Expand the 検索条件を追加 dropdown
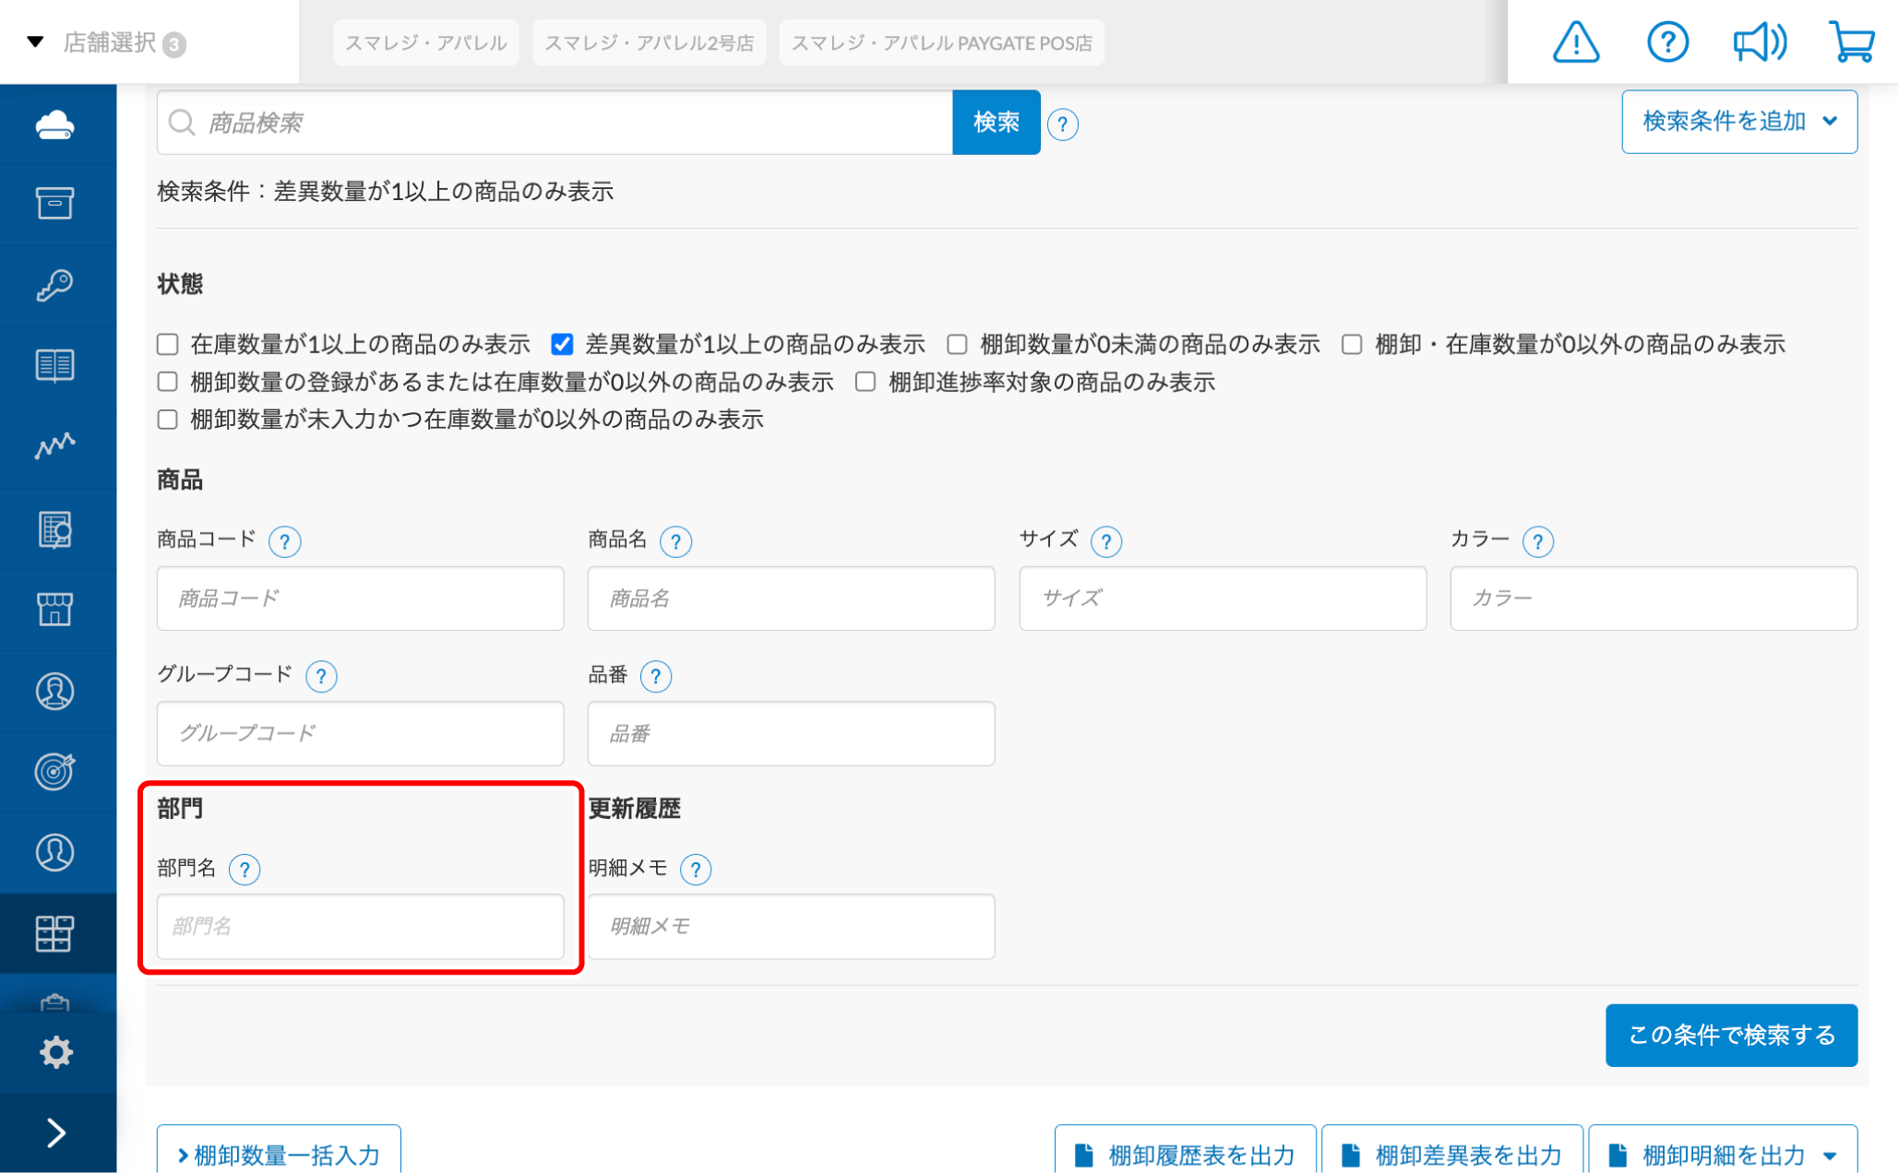 (x=1738, y=122)
